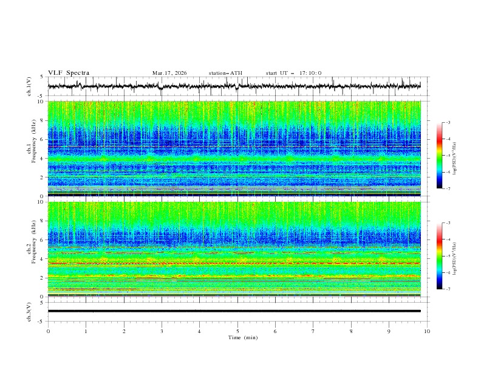Click the "-3" label on ch.1 color bar
This screenshot has height=372, width=481.
448,122
